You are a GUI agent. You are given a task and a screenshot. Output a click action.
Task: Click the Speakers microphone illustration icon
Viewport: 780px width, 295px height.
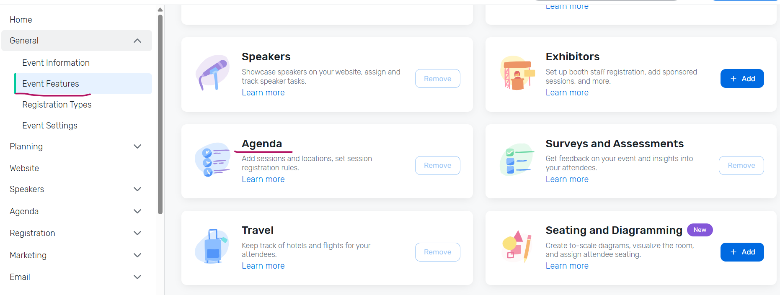213,73
